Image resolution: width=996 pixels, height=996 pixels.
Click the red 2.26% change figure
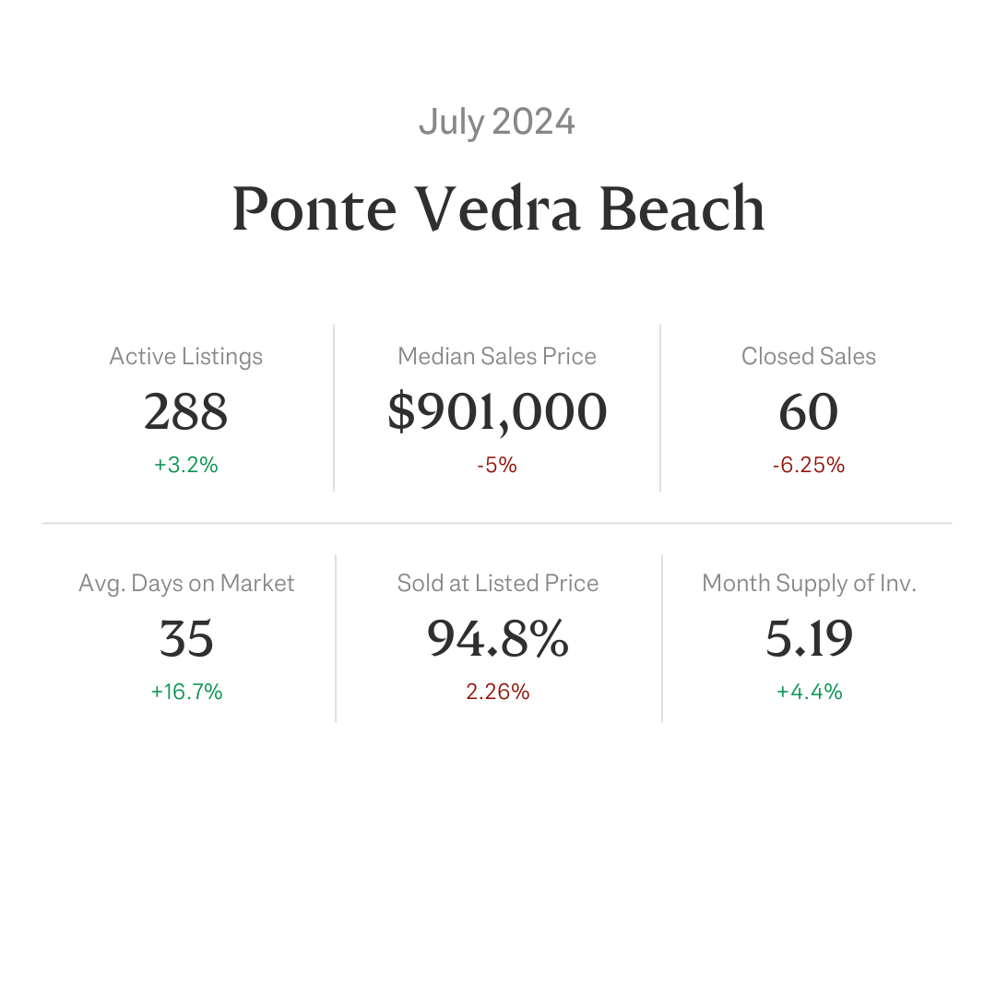tap(497, 692)
